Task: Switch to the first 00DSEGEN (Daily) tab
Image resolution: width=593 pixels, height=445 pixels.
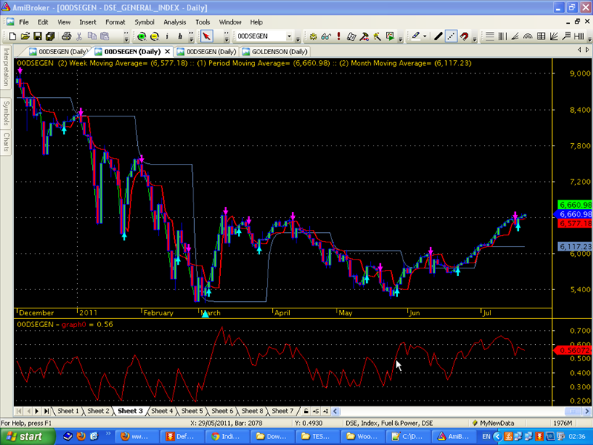Action: tap(59, 51)
